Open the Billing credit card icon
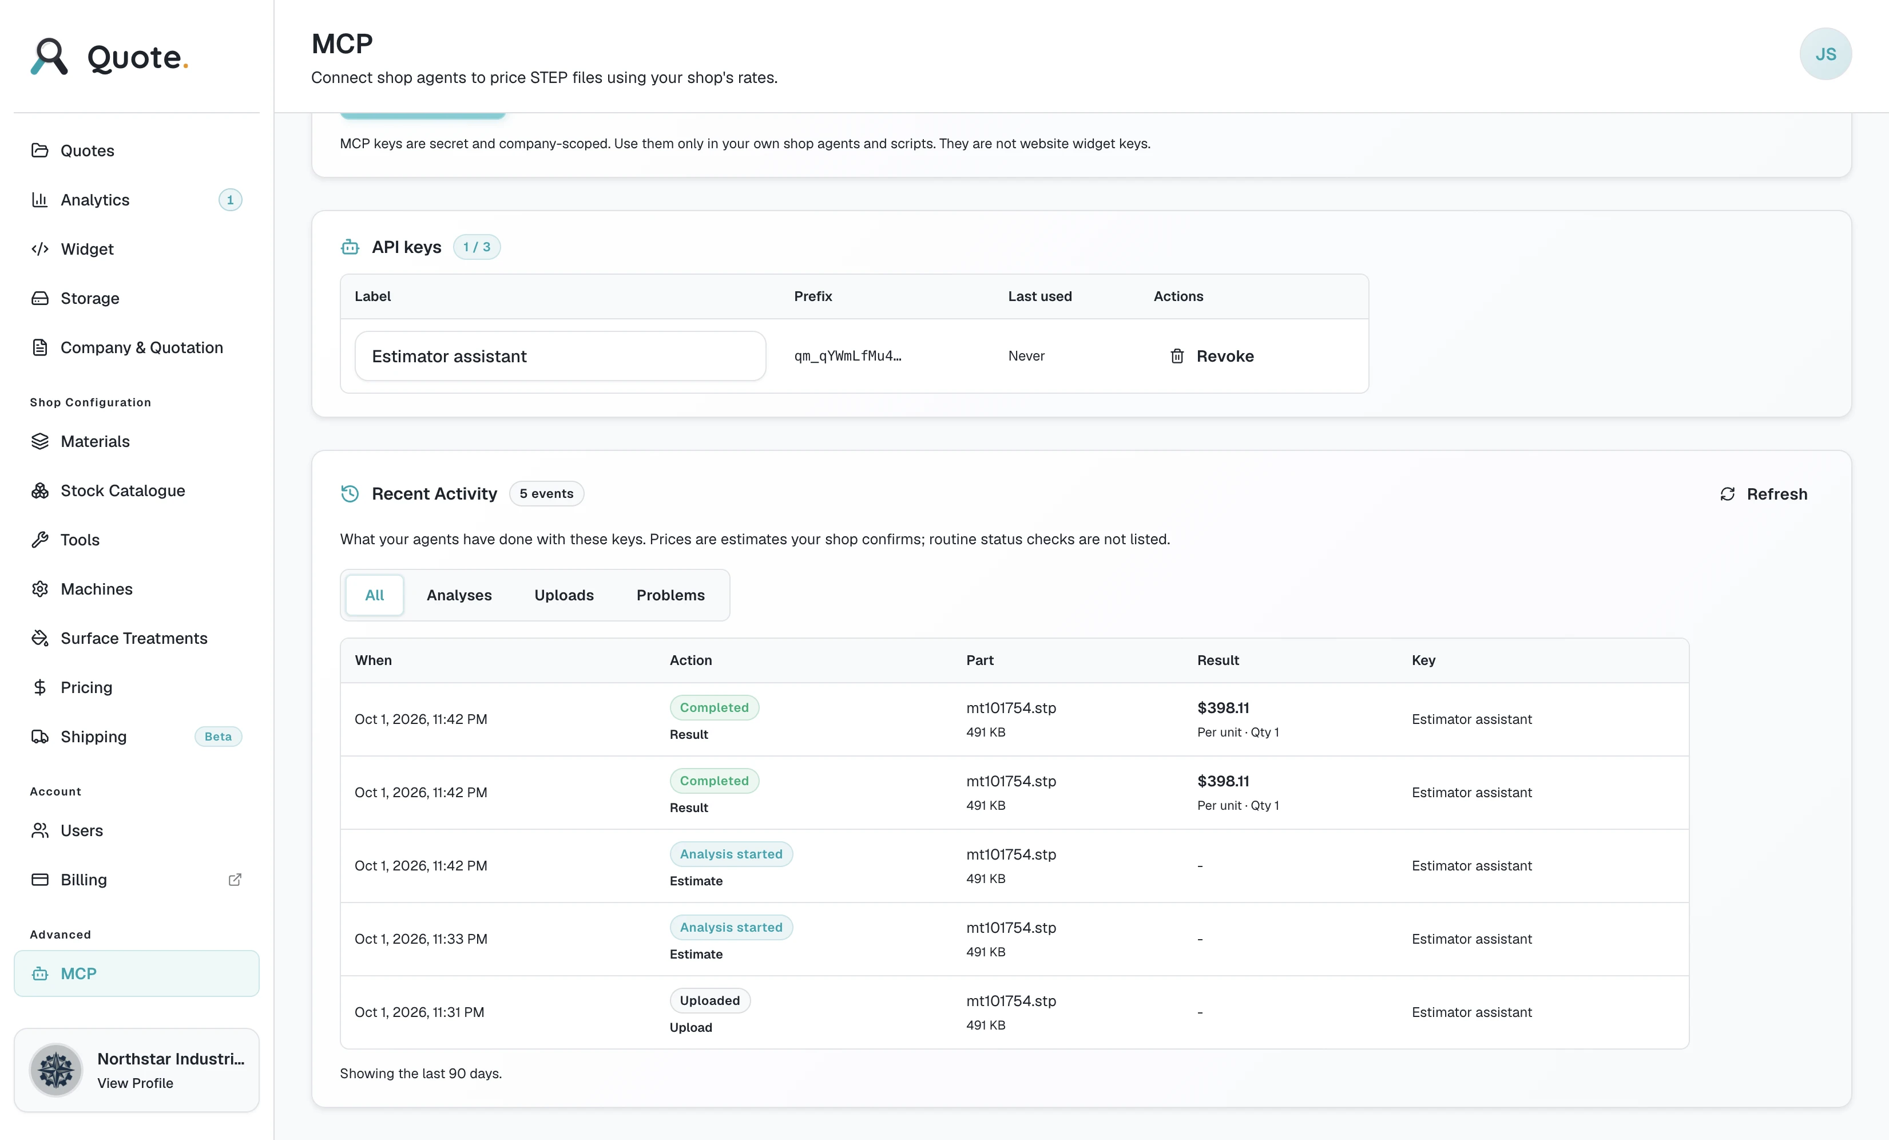Screen dimensions: 1889x1140 (40, 879)
